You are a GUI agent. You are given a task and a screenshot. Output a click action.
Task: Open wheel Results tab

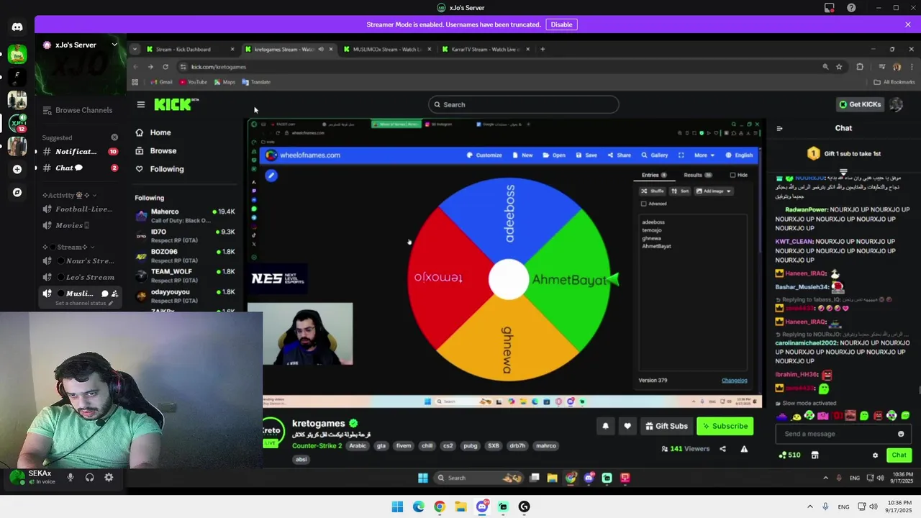[x=697, y=175]
